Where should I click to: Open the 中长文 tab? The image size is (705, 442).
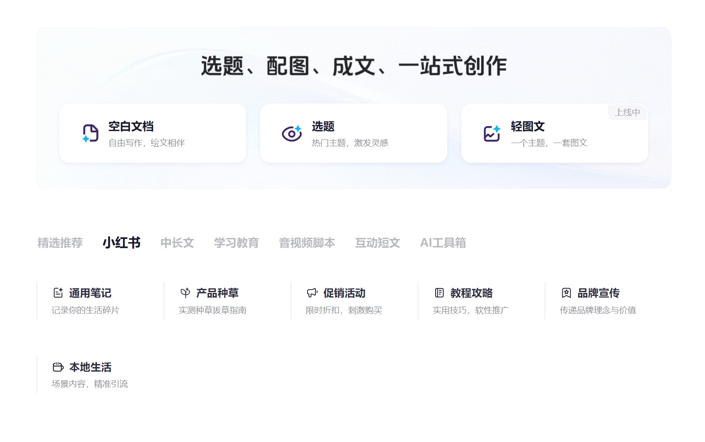[177, 243]
